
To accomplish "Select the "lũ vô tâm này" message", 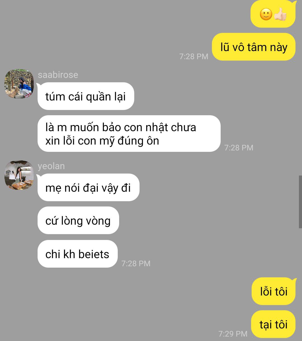I will tap(254, 47).
